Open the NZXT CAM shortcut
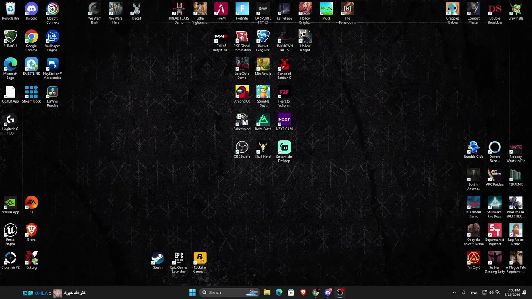The width and height of the screenshot is (532, 299). click(x=284, y=123)
